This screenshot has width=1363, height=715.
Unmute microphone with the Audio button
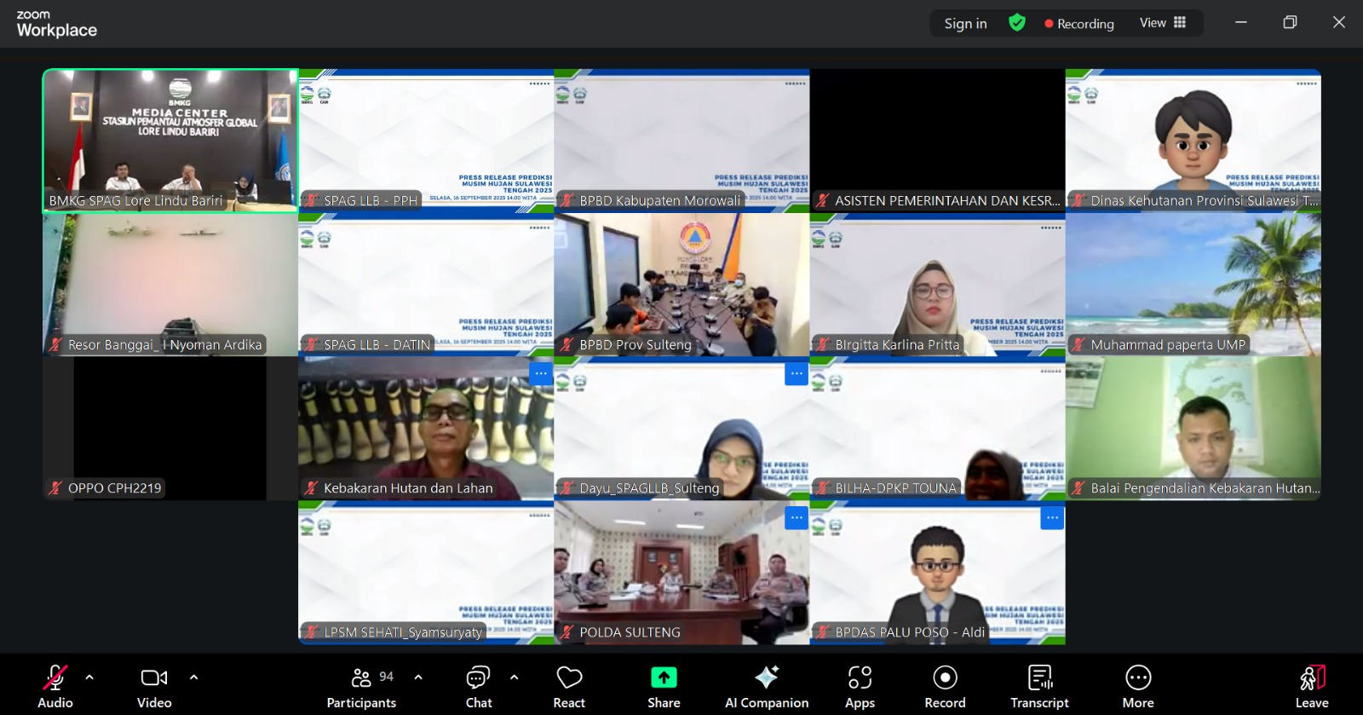click(55, 685)
